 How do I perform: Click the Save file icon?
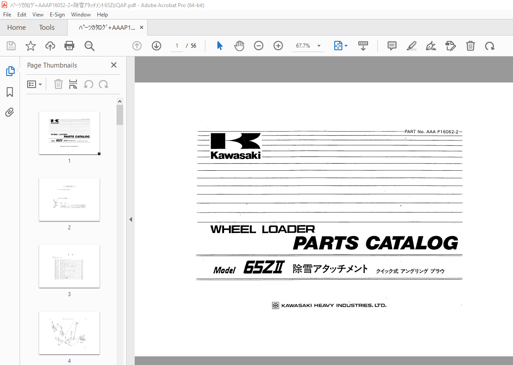coord(11,46)
